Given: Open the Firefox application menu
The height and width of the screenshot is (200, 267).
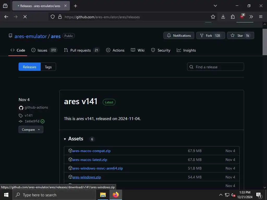Looking at the screenshot, I should click(x=261, y=17).
